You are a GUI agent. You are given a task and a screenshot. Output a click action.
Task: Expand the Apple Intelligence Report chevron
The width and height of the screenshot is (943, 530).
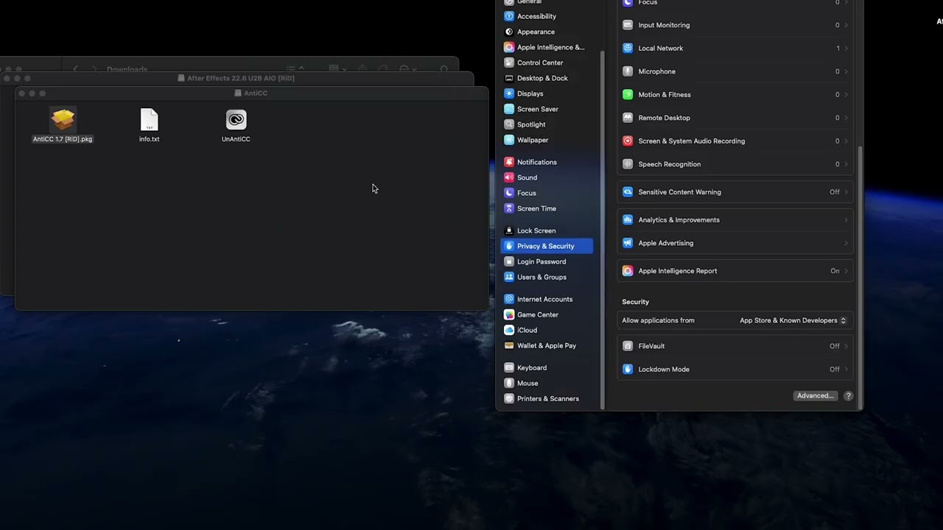(x=846, y=271)
